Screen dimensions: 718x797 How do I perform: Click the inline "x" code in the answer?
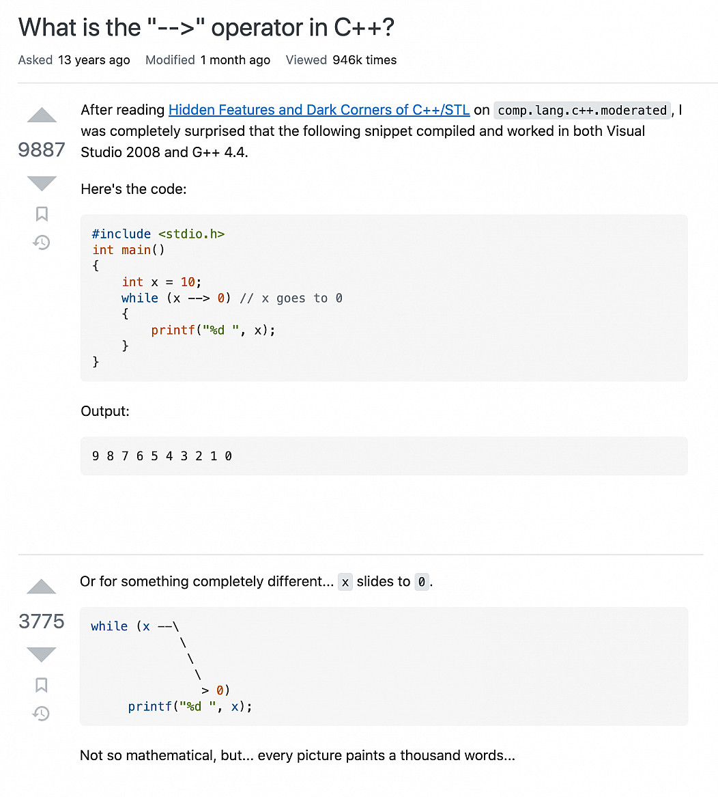pos(345,583)
